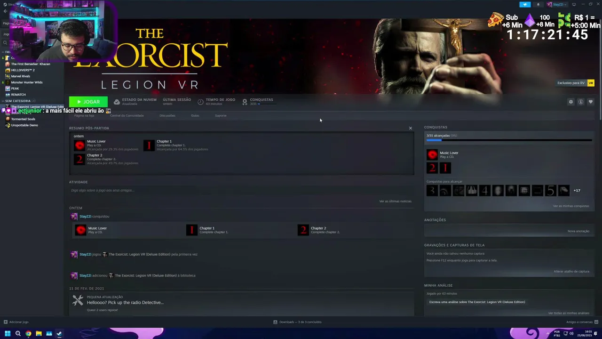
Task: Open Amigos e conversas at bottom right
Action: click(x=581, y=322)
